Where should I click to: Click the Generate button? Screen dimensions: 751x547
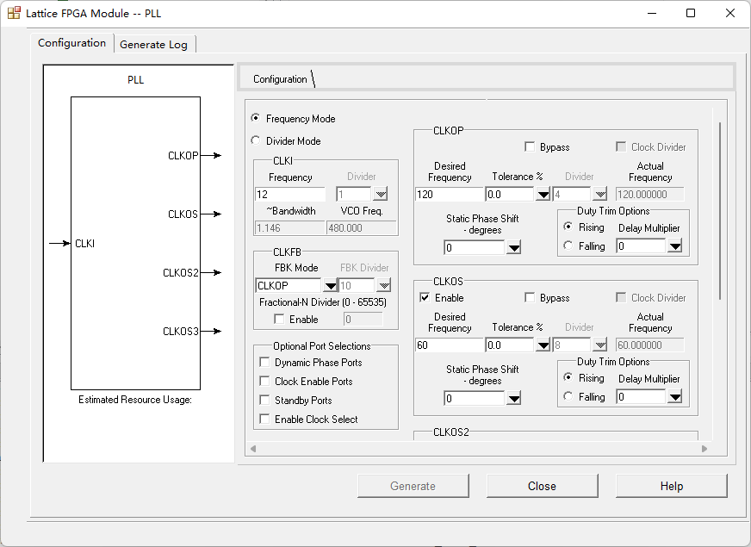[x=413, y=486]
